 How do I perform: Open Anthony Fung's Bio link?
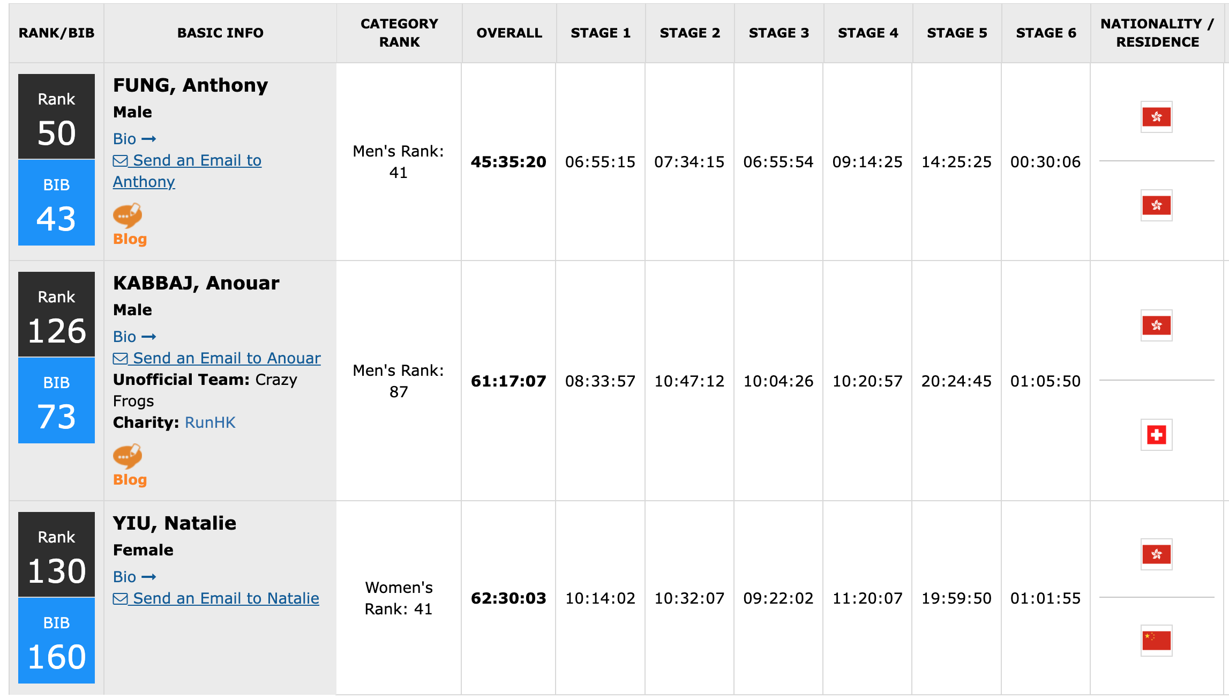[134, 139]
